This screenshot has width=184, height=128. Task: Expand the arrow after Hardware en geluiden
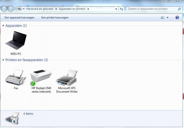[56, 9]
